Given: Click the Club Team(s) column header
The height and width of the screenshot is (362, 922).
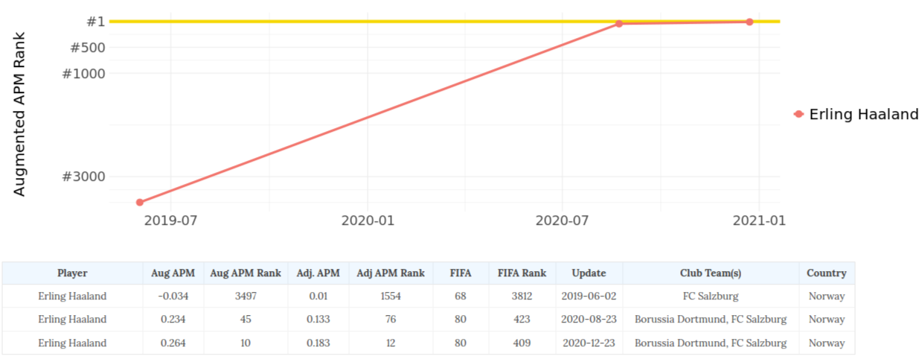Looking at the screenshot, I should [x=710, y=273].
